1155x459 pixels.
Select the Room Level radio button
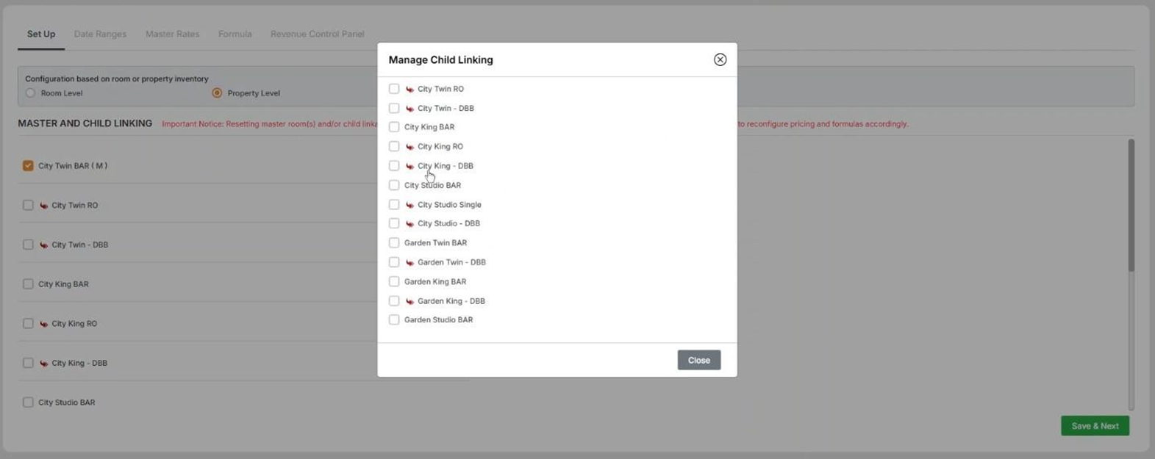point(30,93)
